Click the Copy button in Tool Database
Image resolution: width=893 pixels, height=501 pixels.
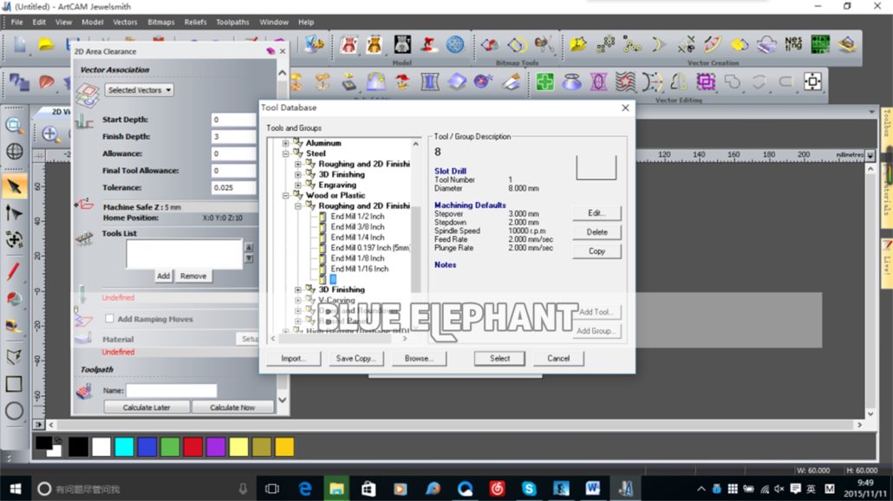596,251
